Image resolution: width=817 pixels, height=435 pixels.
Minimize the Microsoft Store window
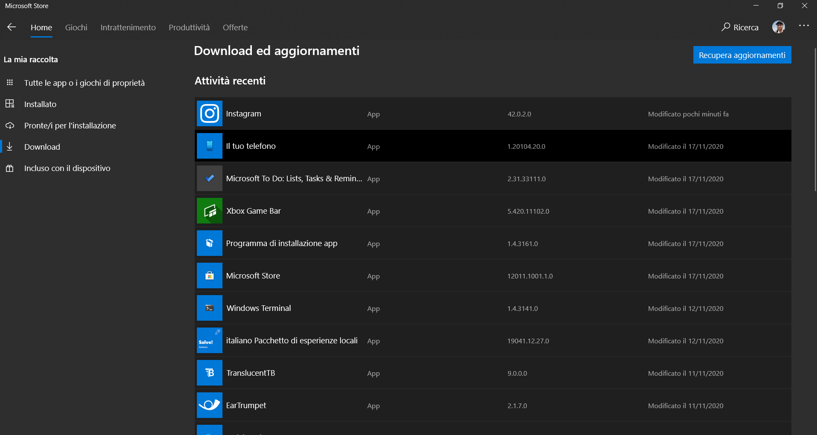756,6
